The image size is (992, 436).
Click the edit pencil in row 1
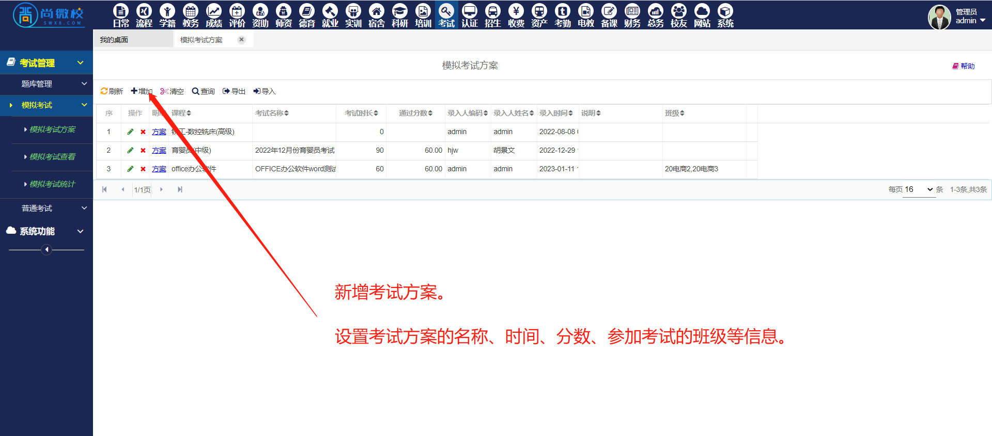(130, 132)
